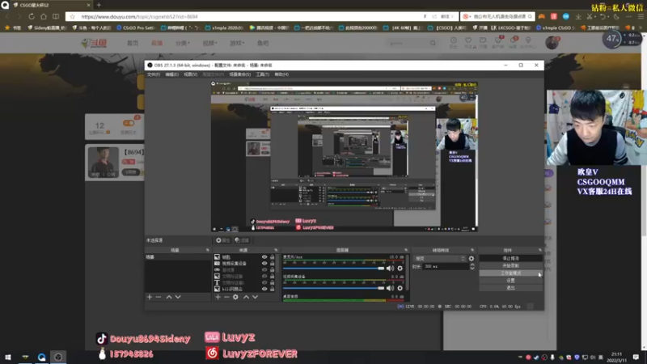Mute the 麦克风/Aux mixer channel
Screen dimensions: 647x364
(390, 269)
